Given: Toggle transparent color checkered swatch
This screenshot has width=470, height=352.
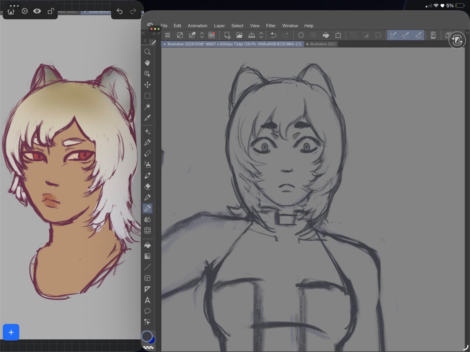Looking at the screenshot, I should point(148,347).
